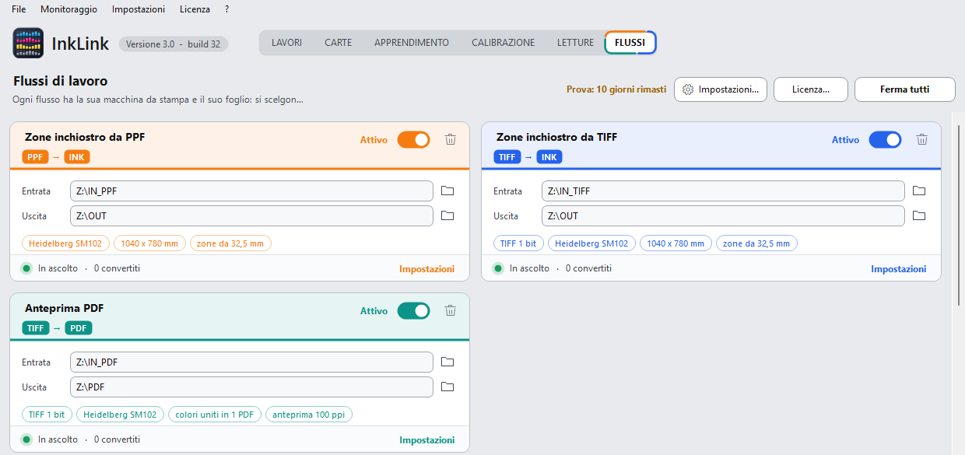Click Ferma tutti to stop all flows
The image size is (965, 455).
pyautogui.click(x=905, y=89)
